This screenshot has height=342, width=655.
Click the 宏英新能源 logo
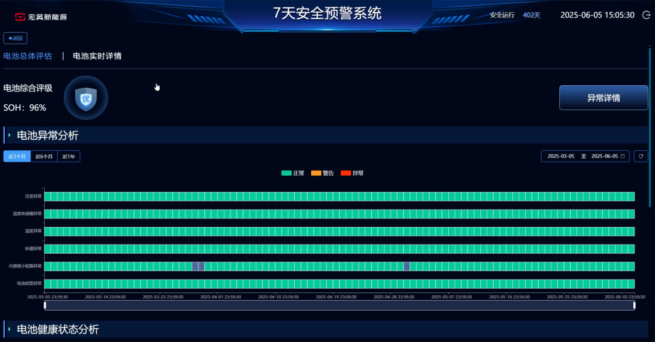(x=41, y=16)
